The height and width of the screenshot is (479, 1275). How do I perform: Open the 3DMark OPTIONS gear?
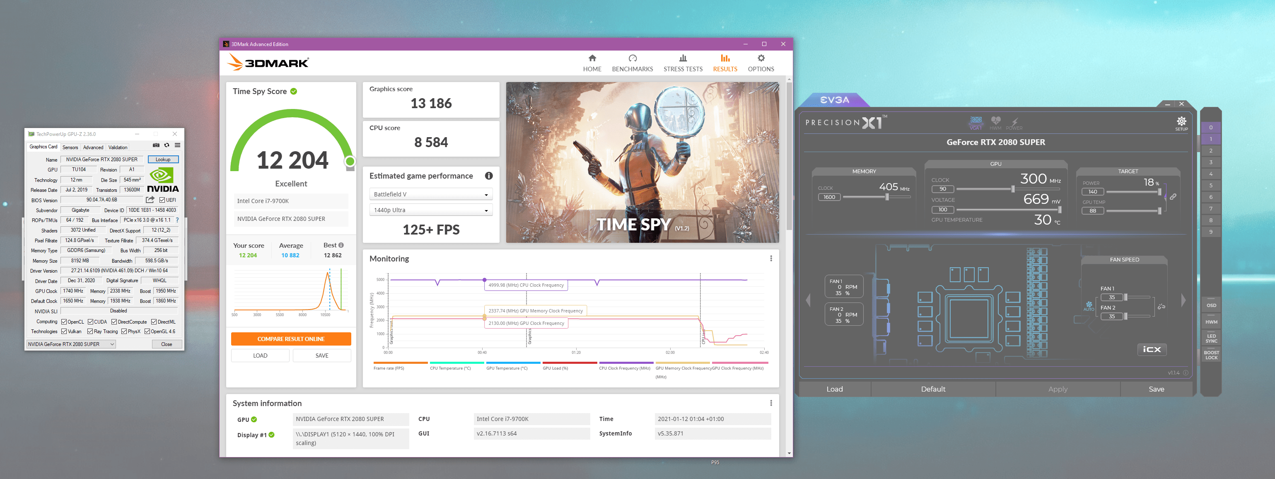[761, 63]
